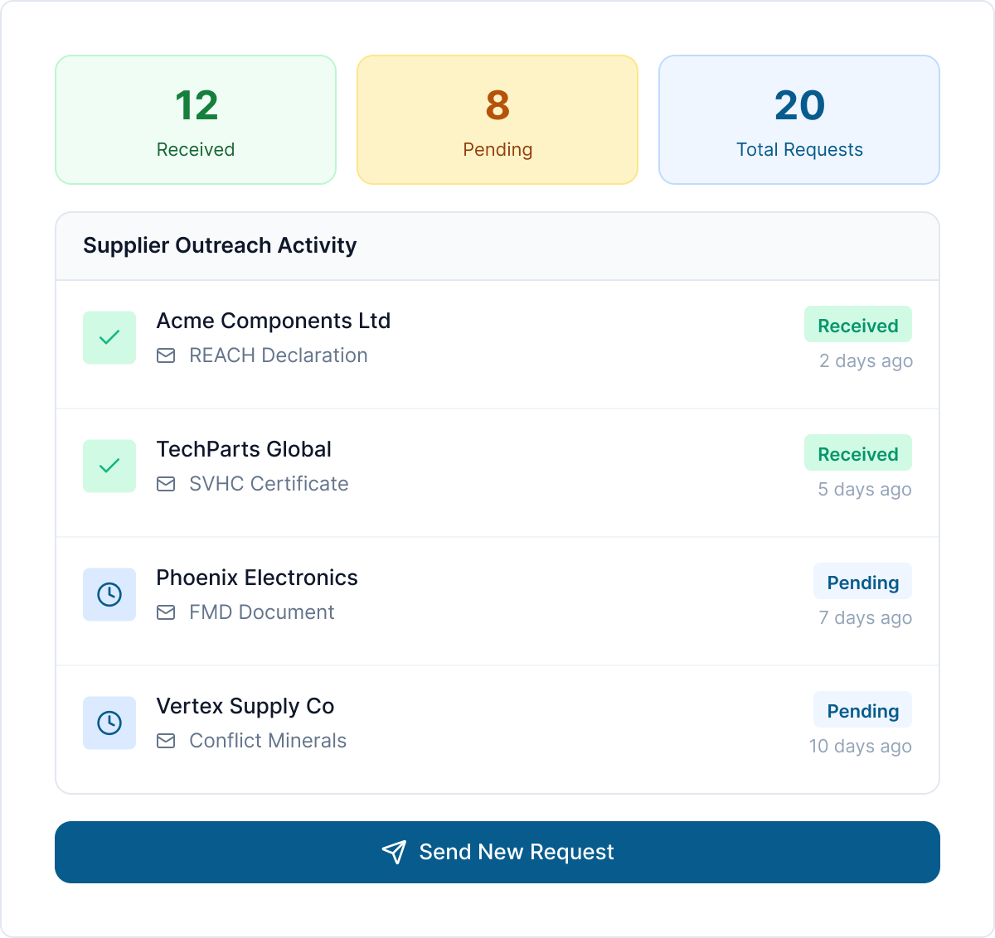This screenshot has width=995, height=938.
Task: Click the envelope icon beside FMD Document
Action: tap(166, 612)
